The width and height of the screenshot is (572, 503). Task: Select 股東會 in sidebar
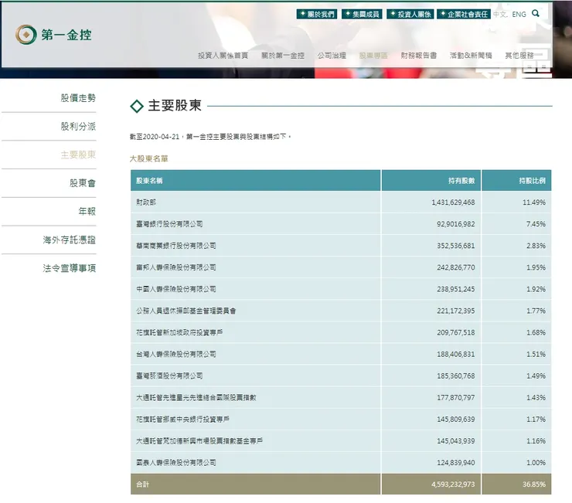tap(83, 183)
